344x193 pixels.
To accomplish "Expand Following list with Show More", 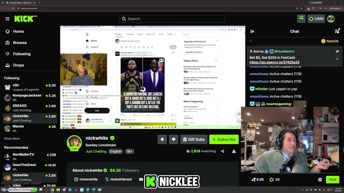I will [x=12, y=139].
